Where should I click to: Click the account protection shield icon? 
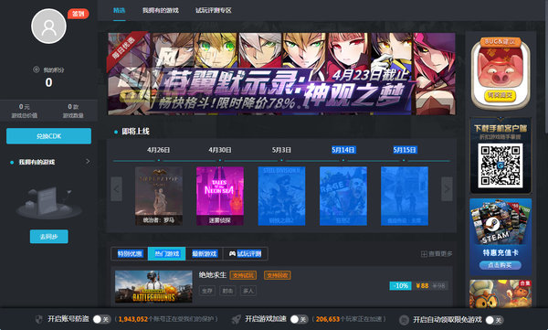click(39, 319)
